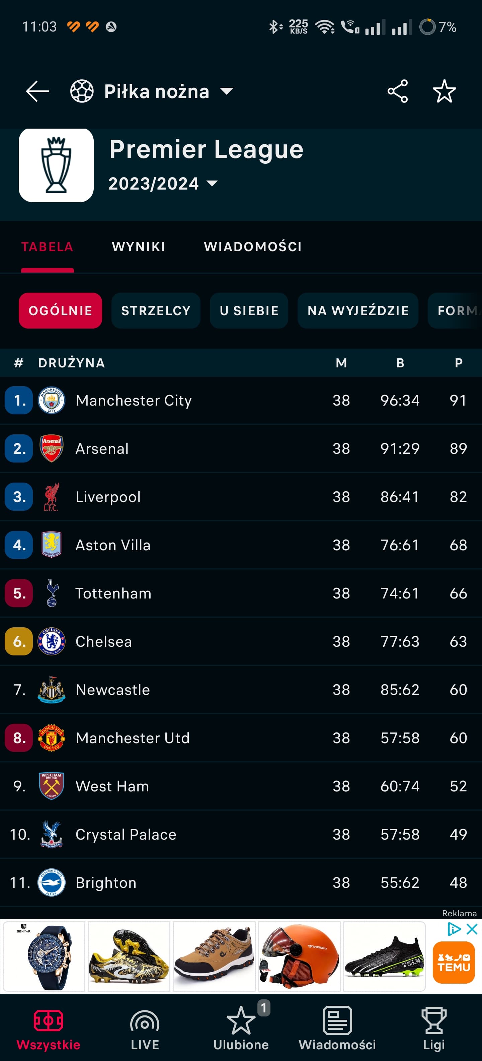Tap the football icon beside Piłka nożna
The image size is (482, 1061).
[x=82, y=91]
